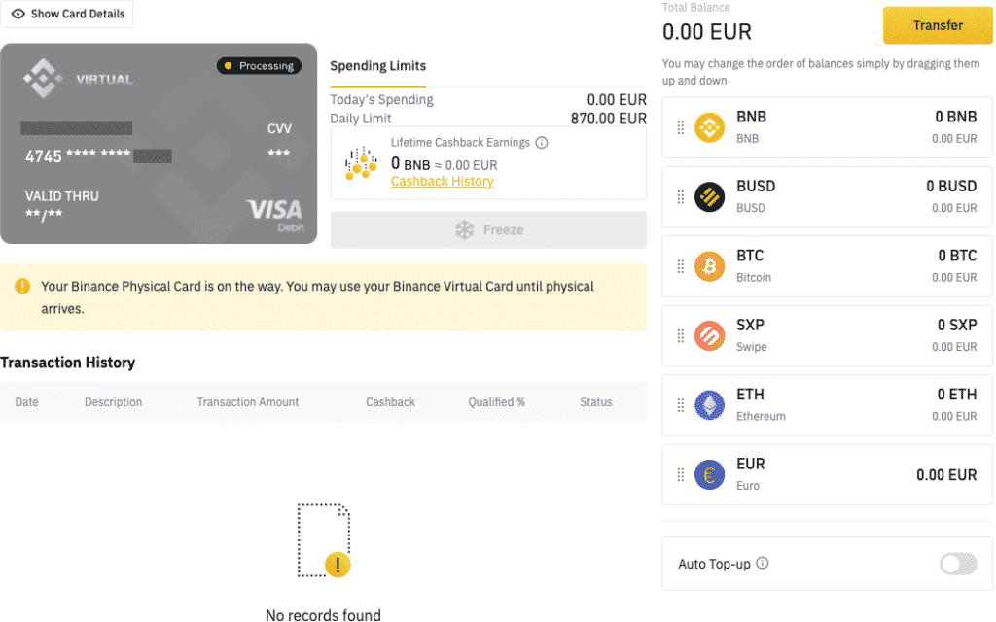The height and width of the screenshot is (622, 996).
Task: Click the Processing status badge
Action: [x=259, y=66]
